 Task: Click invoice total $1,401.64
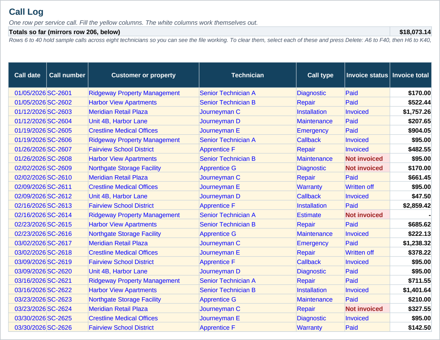pos(411,290)
